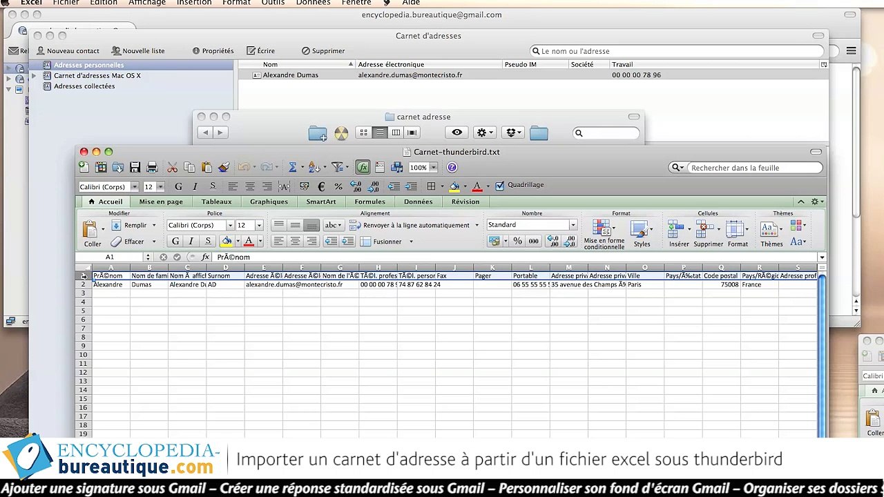Screen dimensions: 884x497
Task: Open the Fusionner dropdown
Action: [411, 242]
